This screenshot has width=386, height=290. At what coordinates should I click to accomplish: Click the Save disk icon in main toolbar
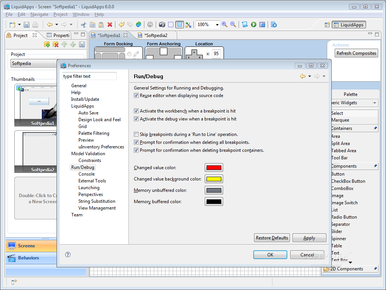[27, 25]
